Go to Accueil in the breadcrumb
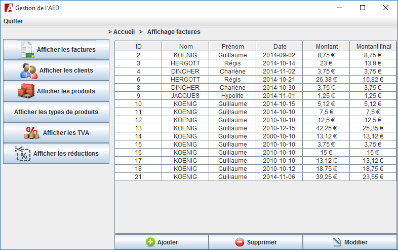398x250 pixels. click(x=124, y=32)
